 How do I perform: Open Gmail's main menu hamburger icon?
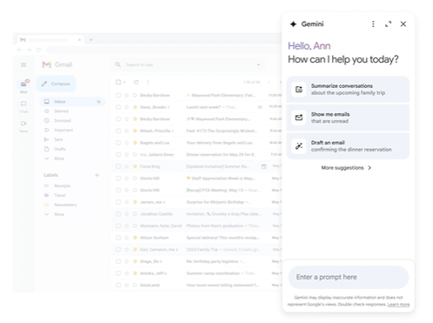click(24, 64)
